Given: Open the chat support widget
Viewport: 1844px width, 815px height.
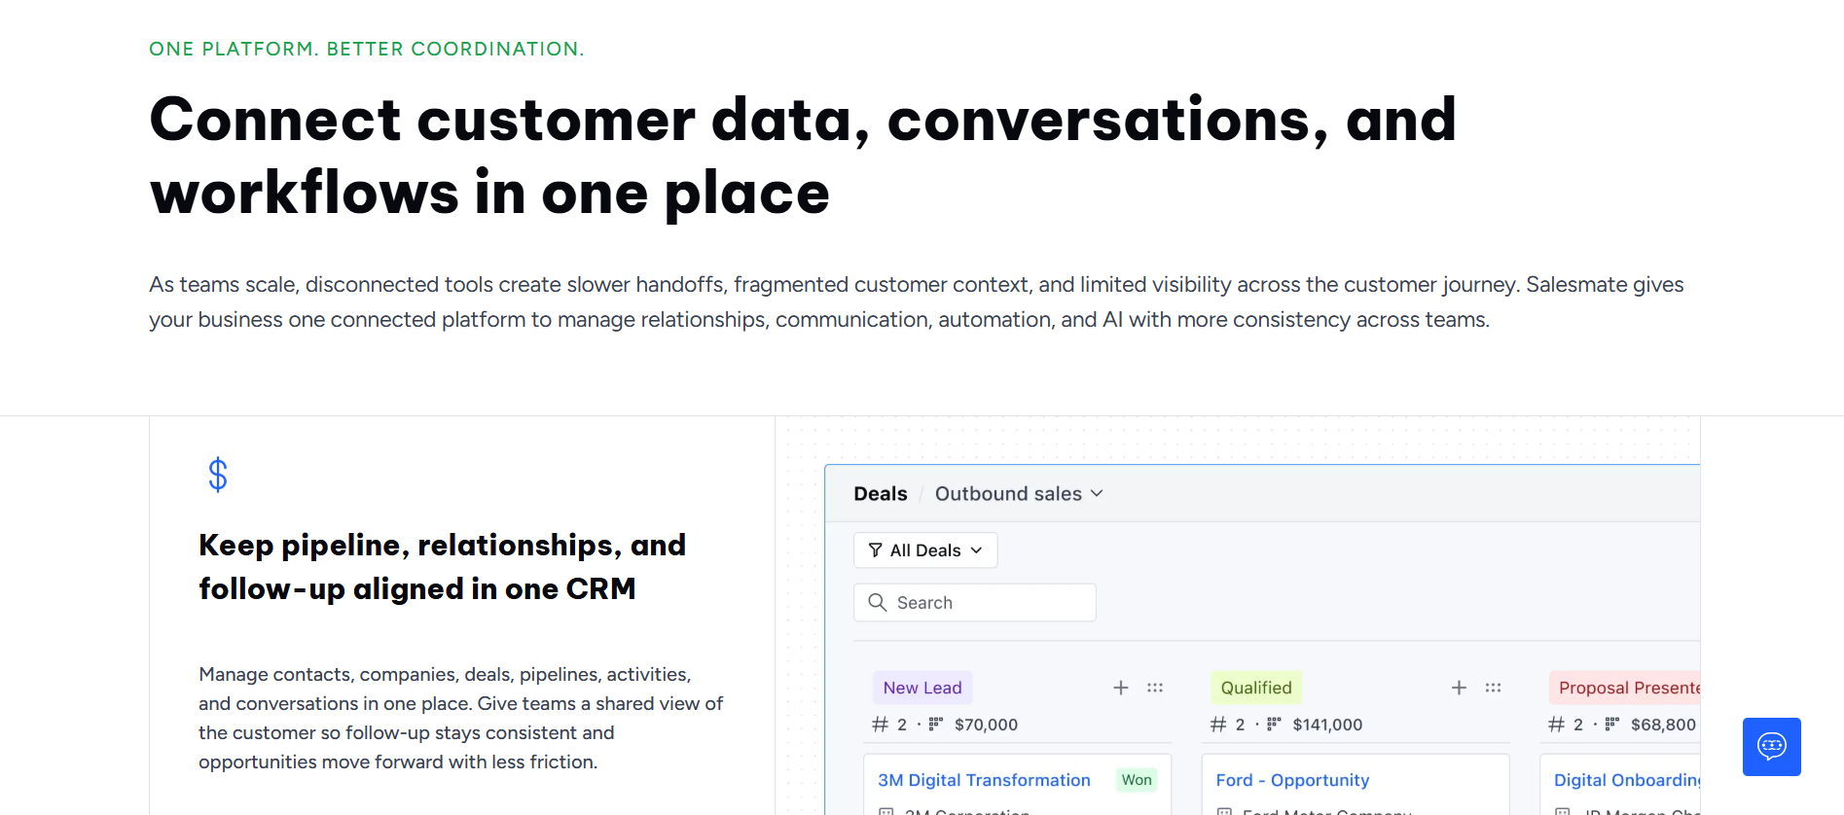Looking at the screenshot, I should [x=1771, y=746].
